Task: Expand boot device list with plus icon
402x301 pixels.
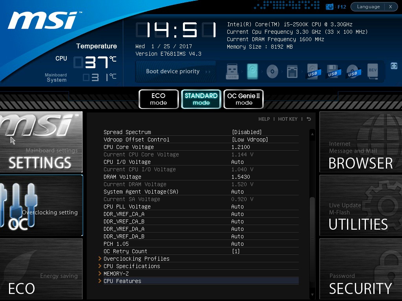Action: (x=394, y=66)
